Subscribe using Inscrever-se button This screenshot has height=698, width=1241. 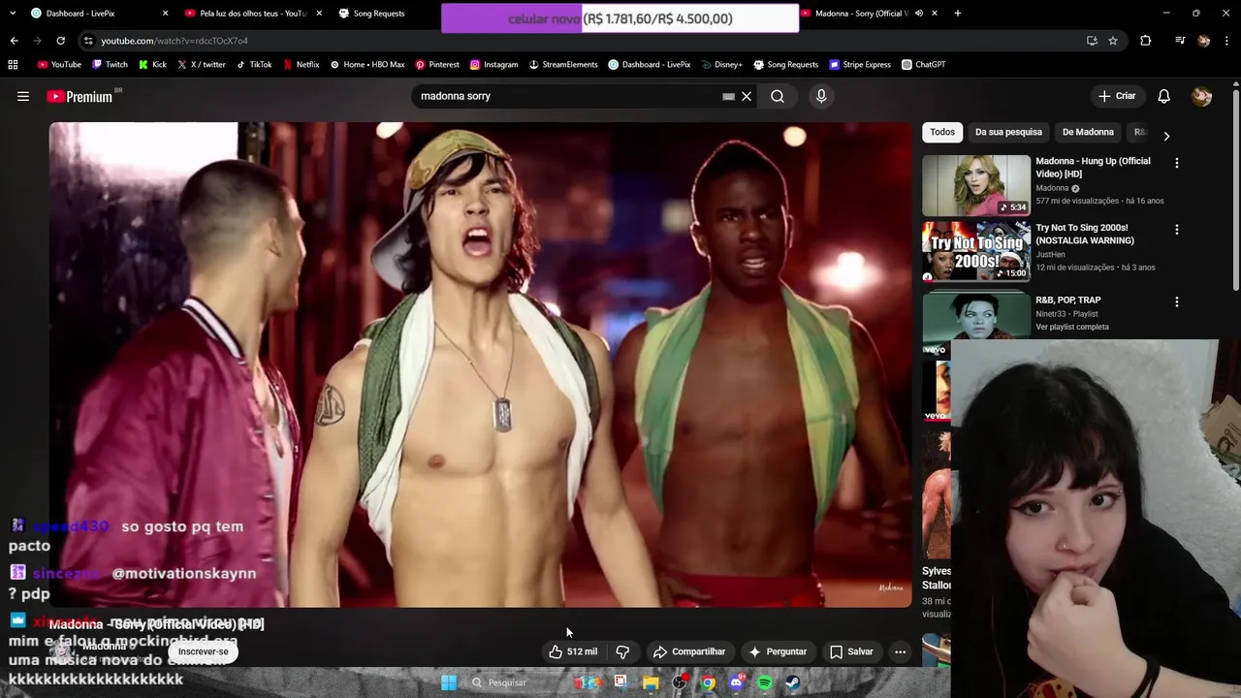click(204, 651)
